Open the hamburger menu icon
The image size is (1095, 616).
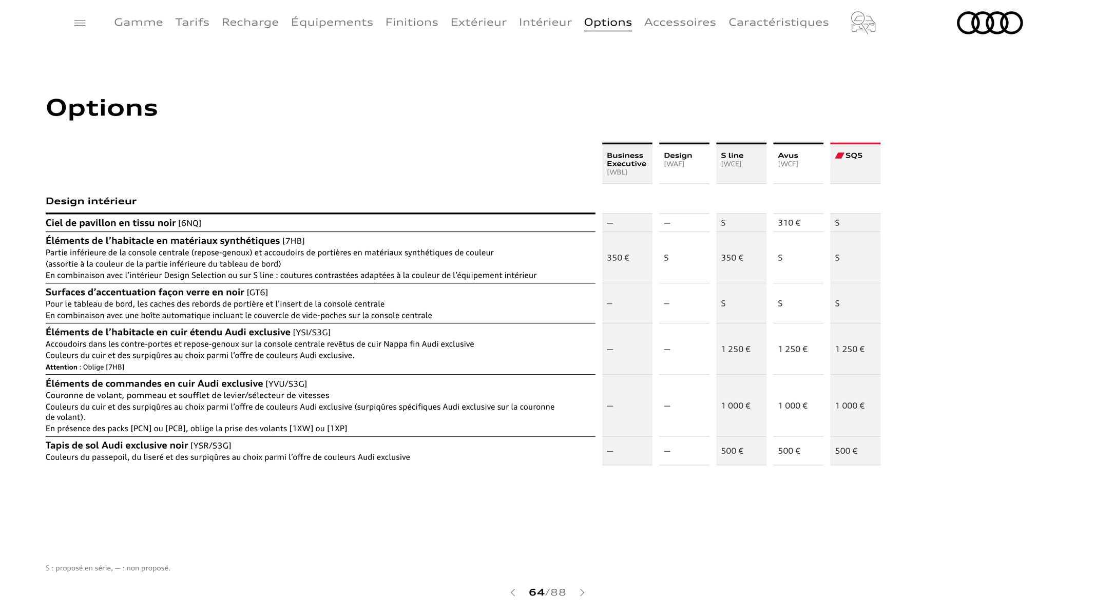pyautogui.click(x=80, y=23)
